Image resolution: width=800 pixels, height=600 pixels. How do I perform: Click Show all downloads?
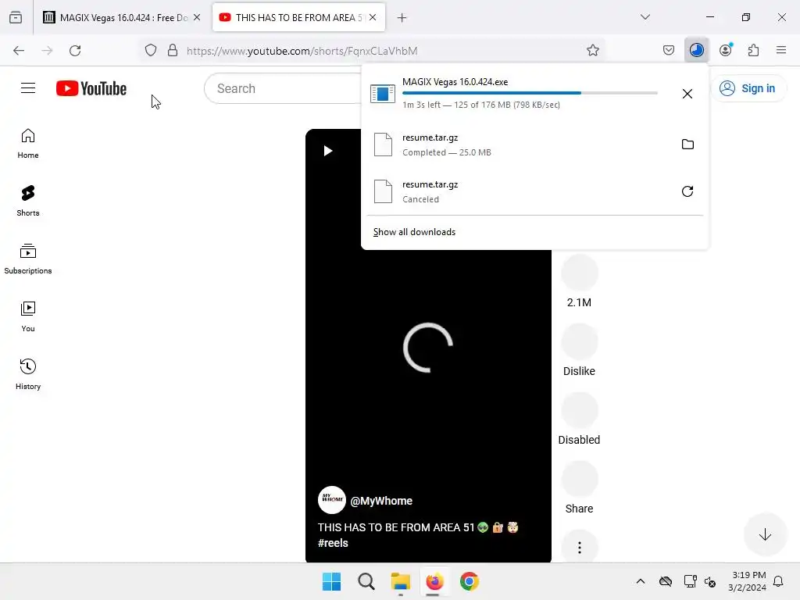coord(414,232)
